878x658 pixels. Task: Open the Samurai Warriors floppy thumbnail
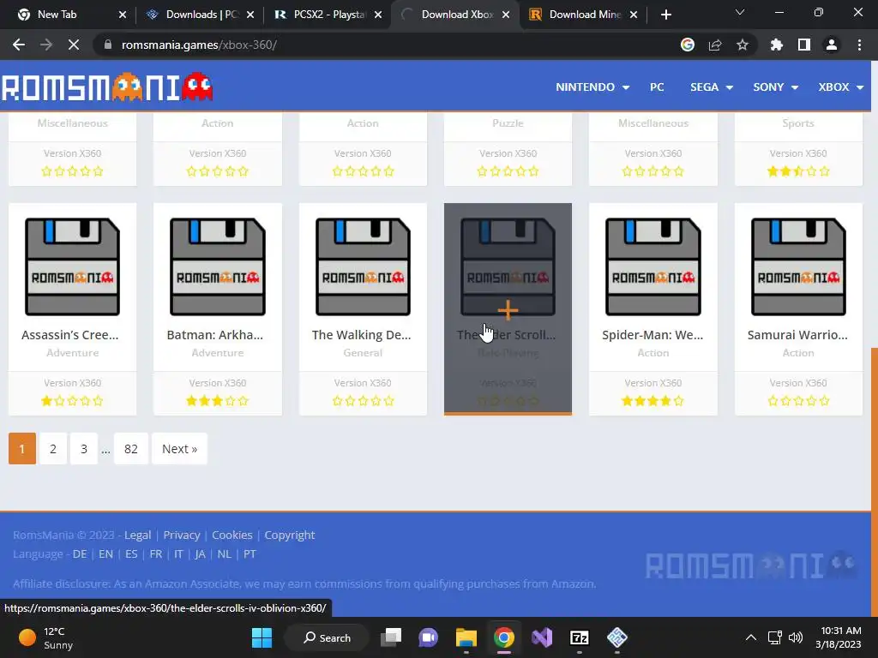click(798, 267)
